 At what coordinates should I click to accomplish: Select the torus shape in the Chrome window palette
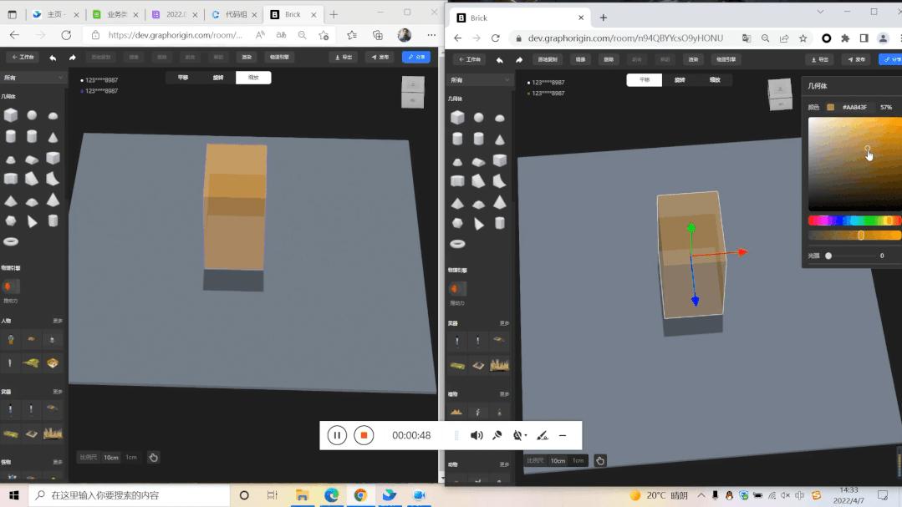click(457, 244)
